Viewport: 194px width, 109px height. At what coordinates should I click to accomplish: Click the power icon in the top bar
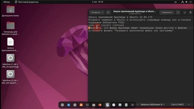click(x=191, y=2)
